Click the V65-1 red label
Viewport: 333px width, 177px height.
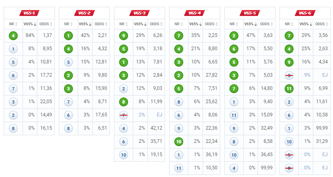click(x=29, y=13)
